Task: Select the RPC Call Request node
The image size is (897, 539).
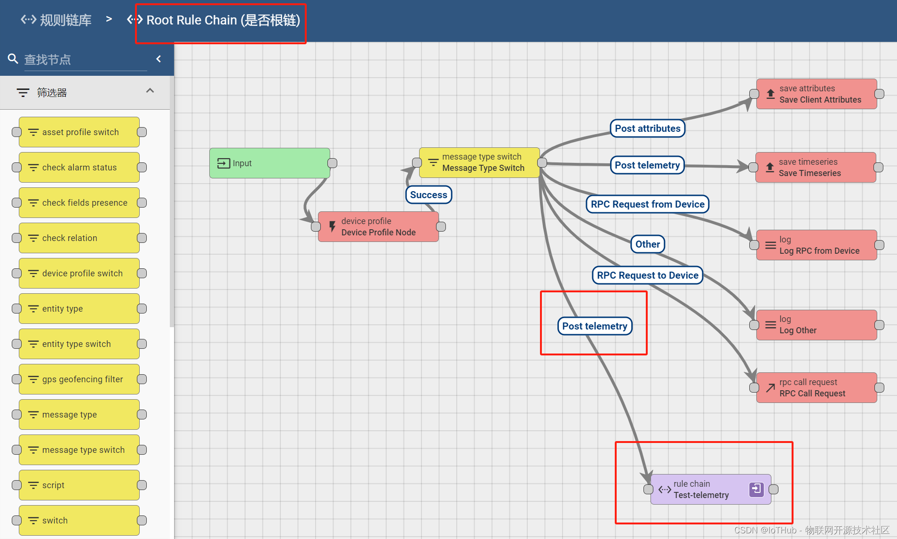Action: (x=817, y=388)
